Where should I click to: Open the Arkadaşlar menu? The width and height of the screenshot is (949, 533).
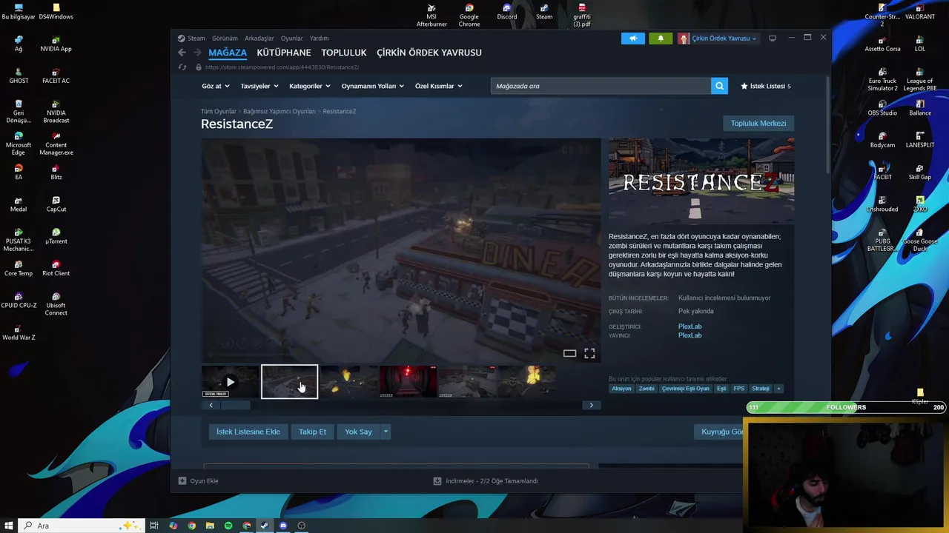[x=259, y=38]
